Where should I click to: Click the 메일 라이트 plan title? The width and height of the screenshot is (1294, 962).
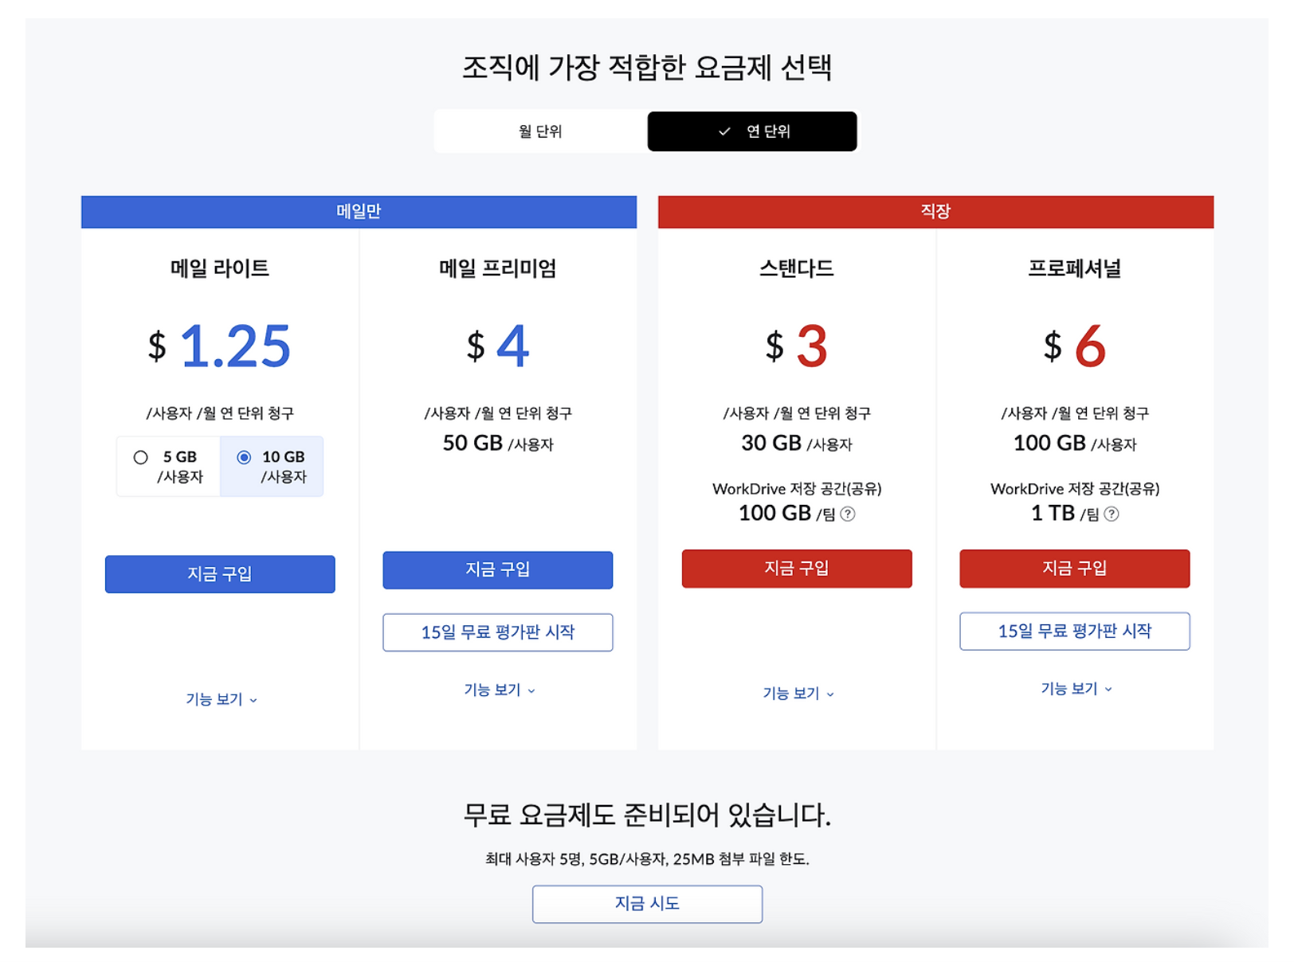pos(220,268)
